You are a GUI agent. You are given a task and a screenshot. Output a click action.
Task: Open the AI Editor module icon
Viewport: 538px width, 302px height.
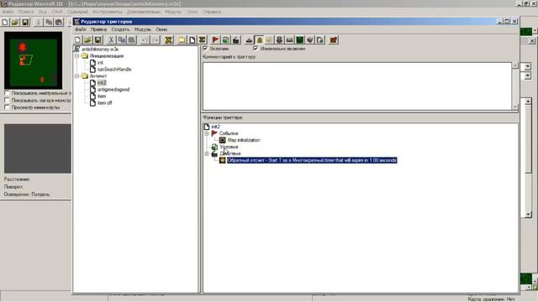click(x=299, y=40)
